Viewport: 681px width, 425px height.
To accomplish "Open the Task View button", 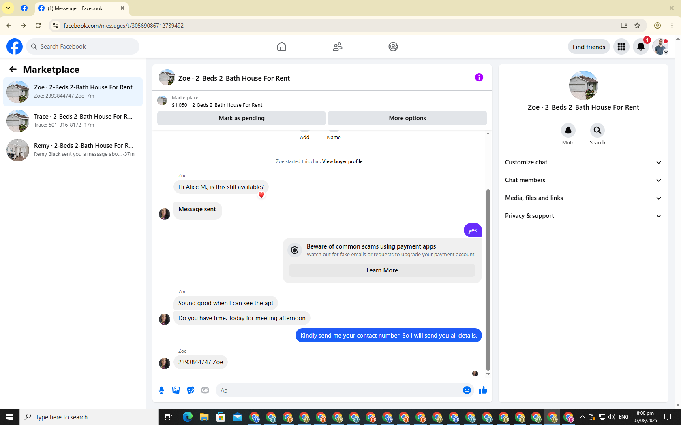I will tap(169, 417).
